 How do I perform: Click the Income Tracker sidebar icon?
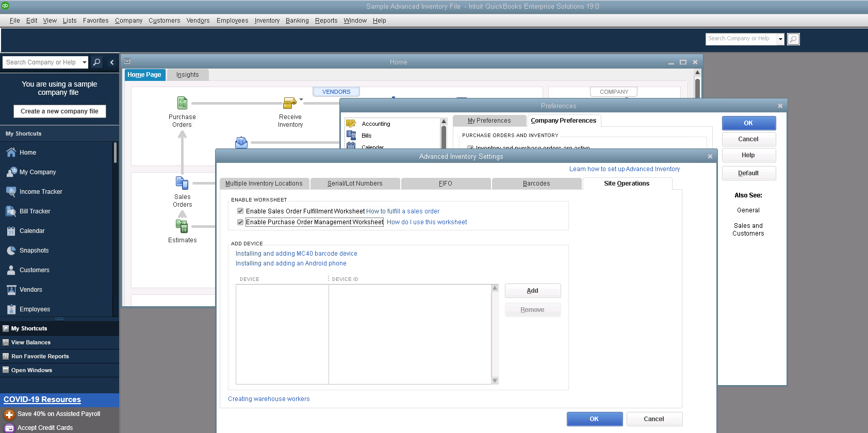[11, 192]
